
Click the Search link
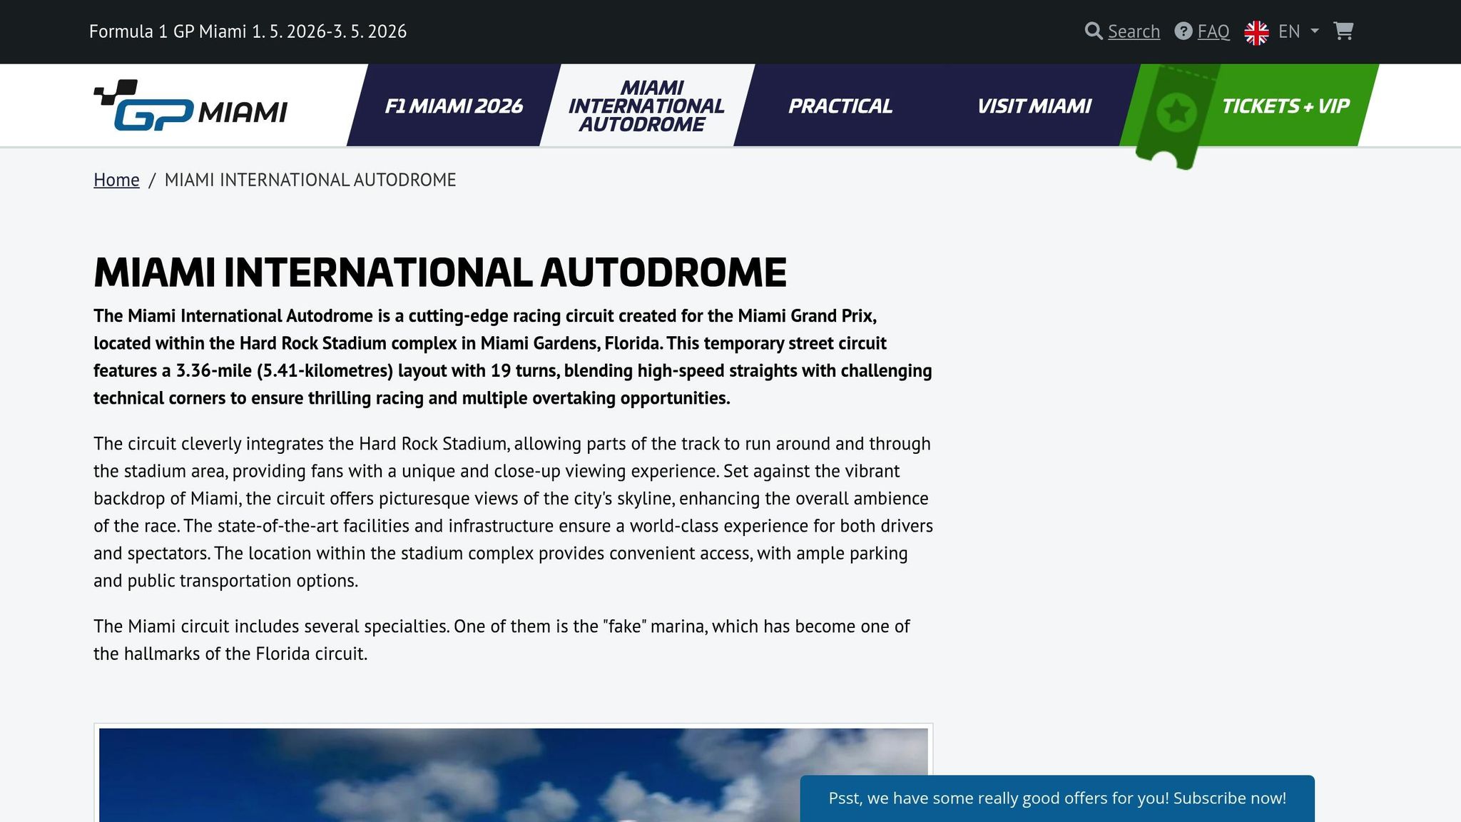click(x=1134, y=31)
